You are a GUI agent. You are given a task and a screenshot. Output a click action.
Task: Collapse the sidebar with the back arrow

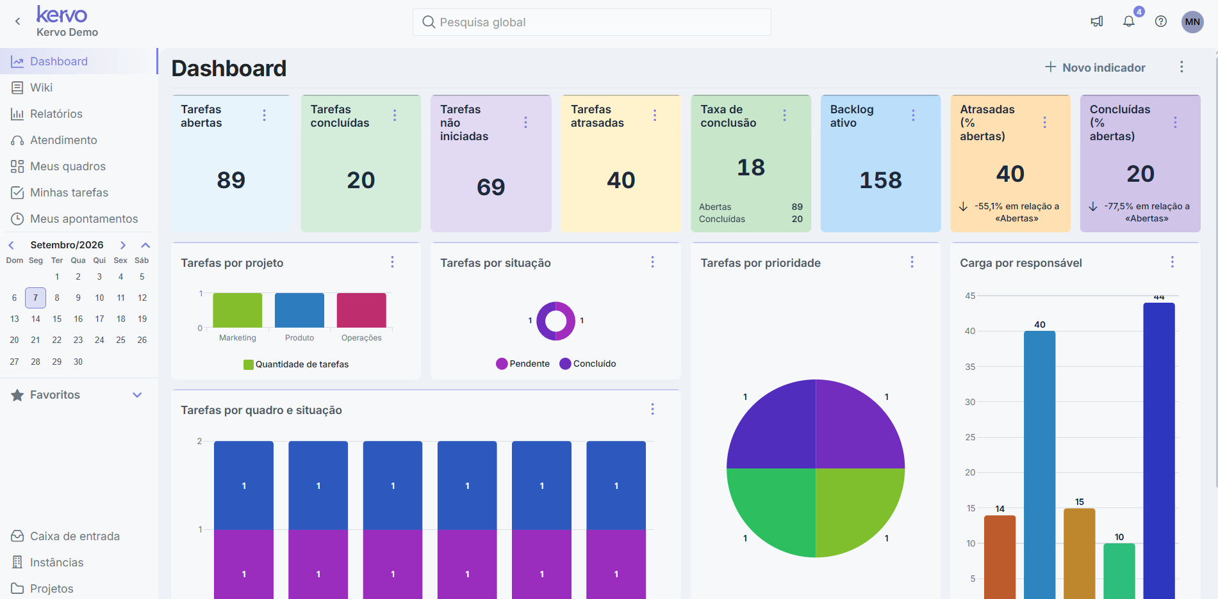17,21
